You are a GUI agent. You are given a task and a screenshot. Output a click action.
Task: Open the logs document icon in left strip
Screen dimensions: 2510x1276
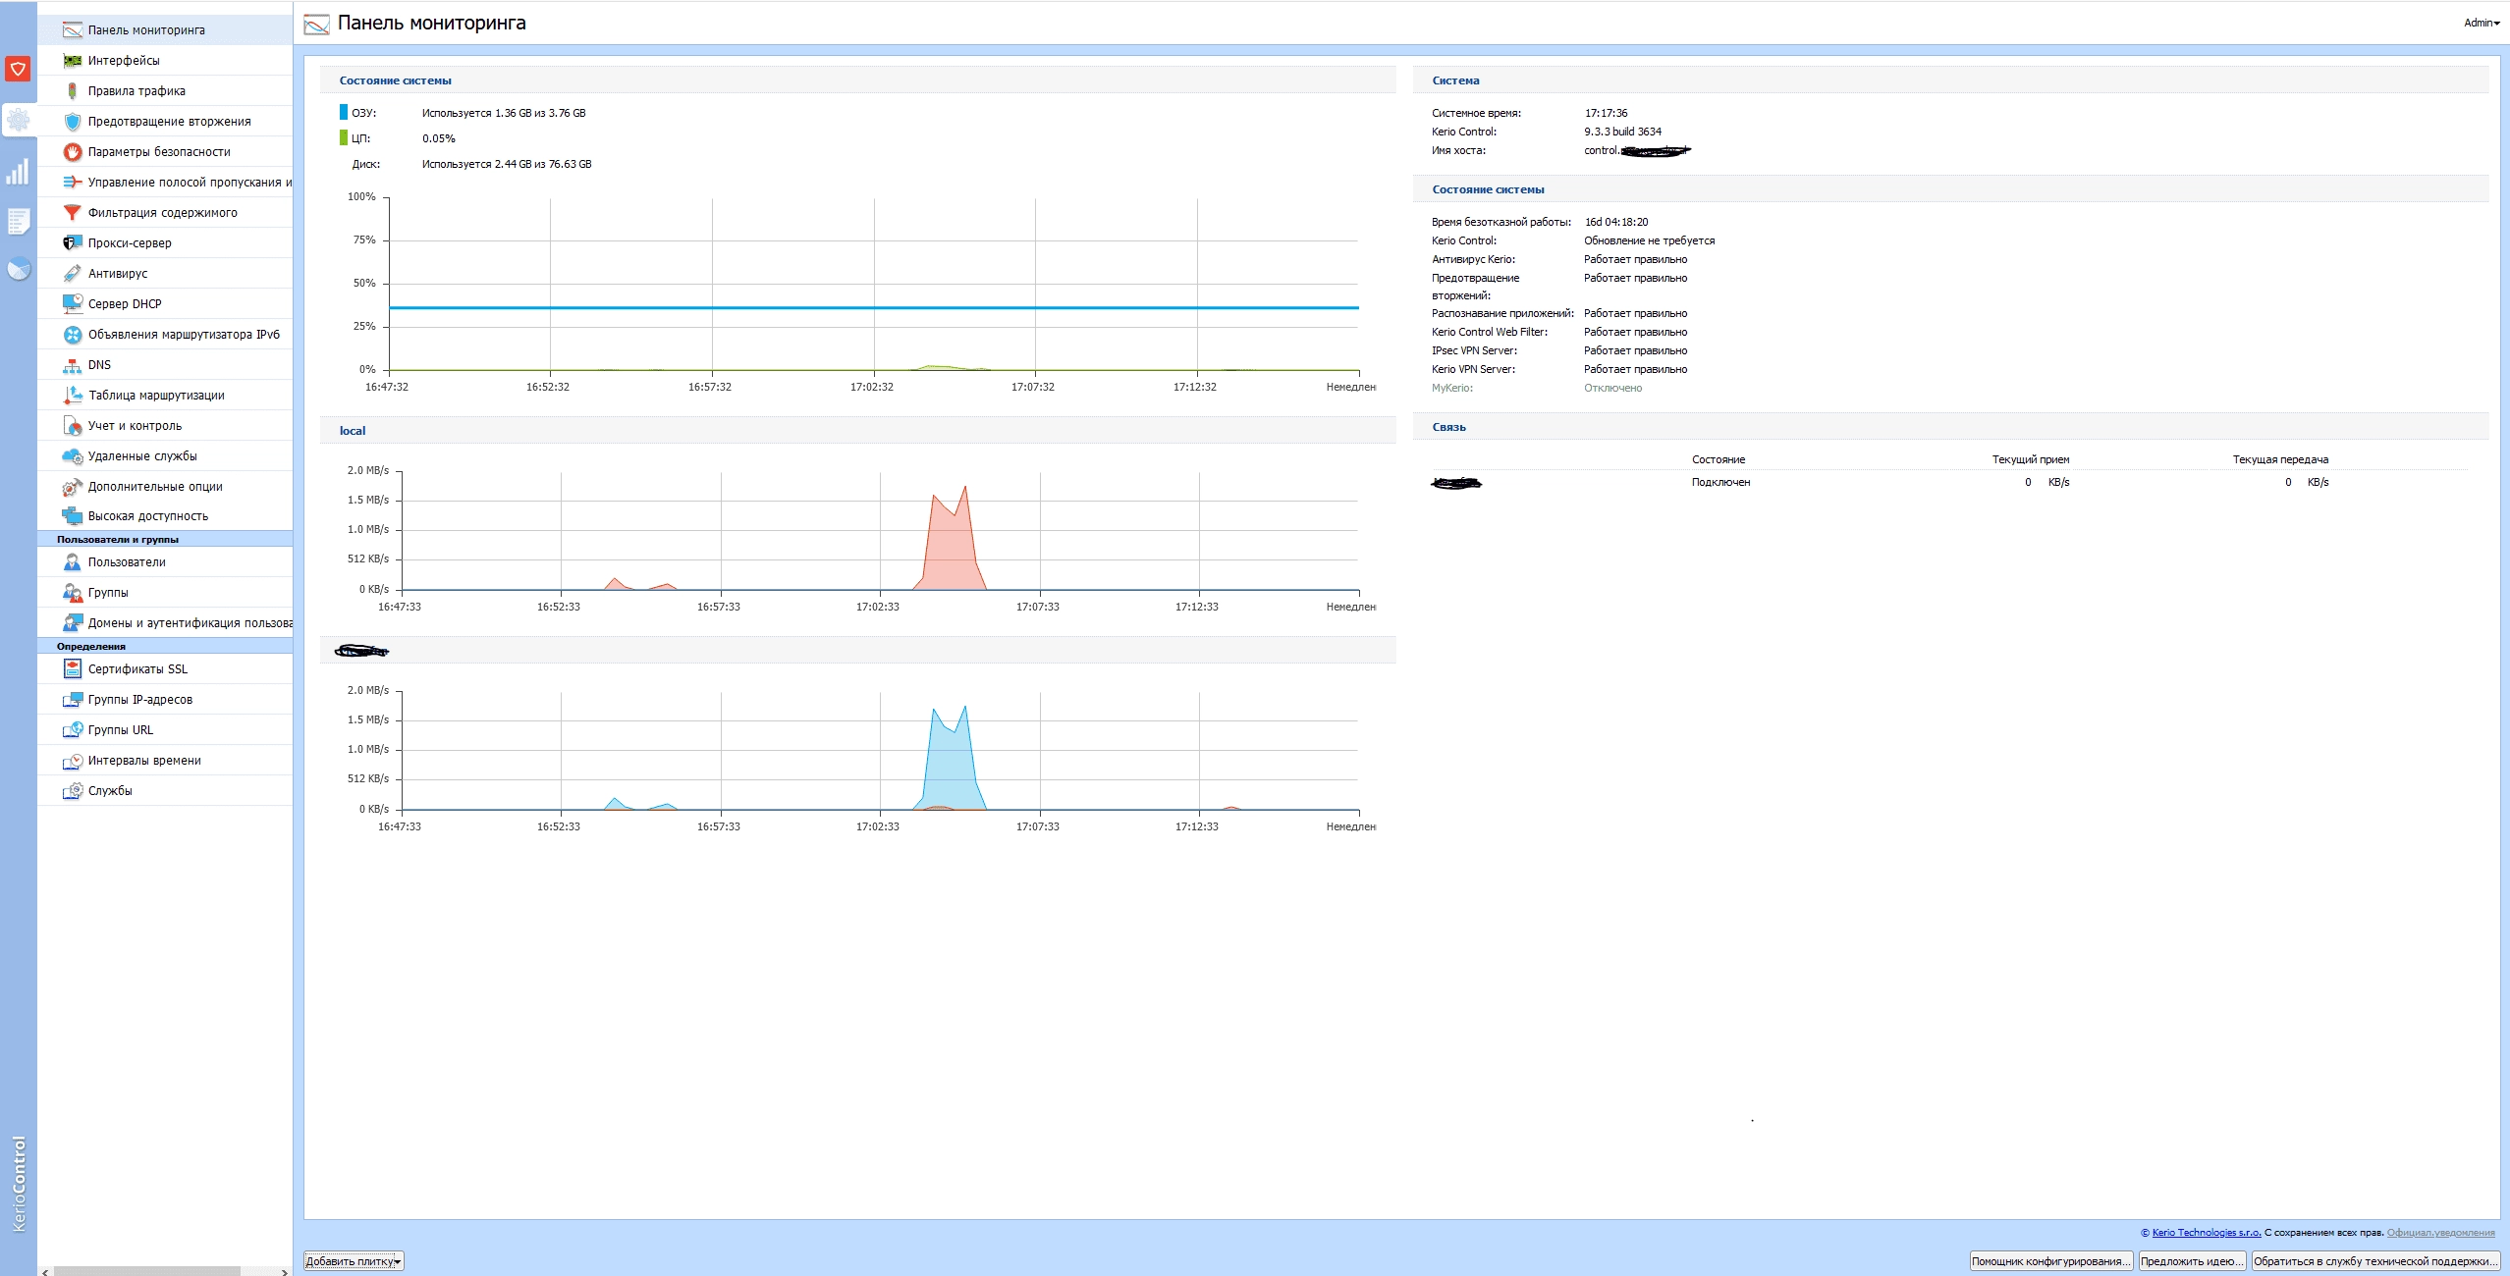(x=18, y=222)
